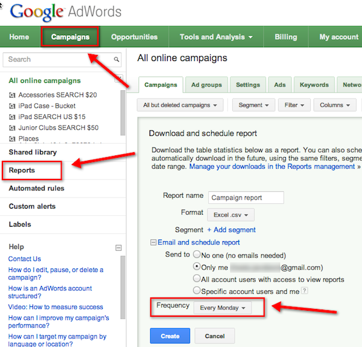Select Junior Clubs SEARCH $50 campaign
Image resolution: width=362 pixels, height=347 pixels.
(59, 128)
